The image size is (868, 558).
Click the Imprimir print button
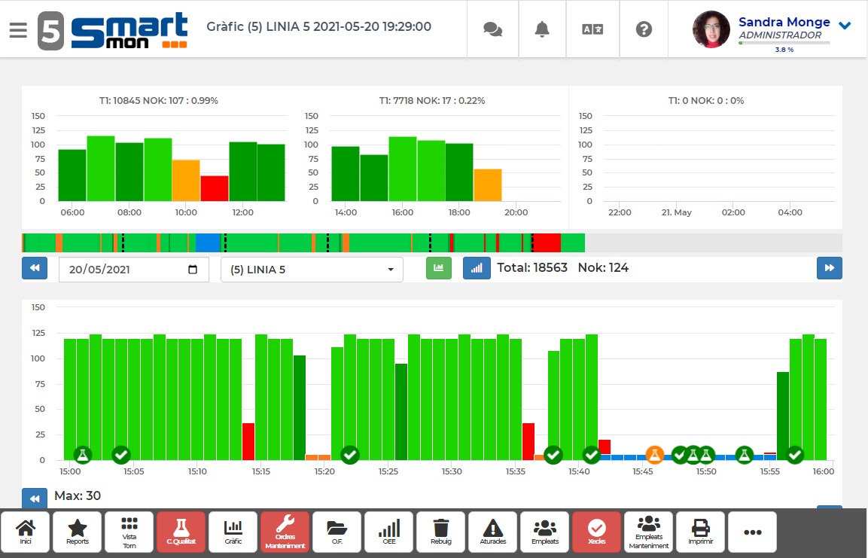(x=700, y=532)
